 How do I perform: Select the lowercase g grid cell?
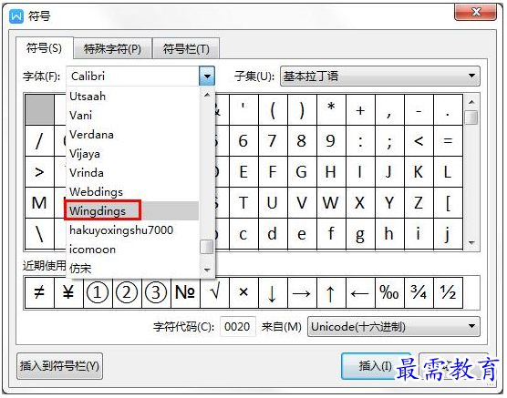[x=360, y=234]
